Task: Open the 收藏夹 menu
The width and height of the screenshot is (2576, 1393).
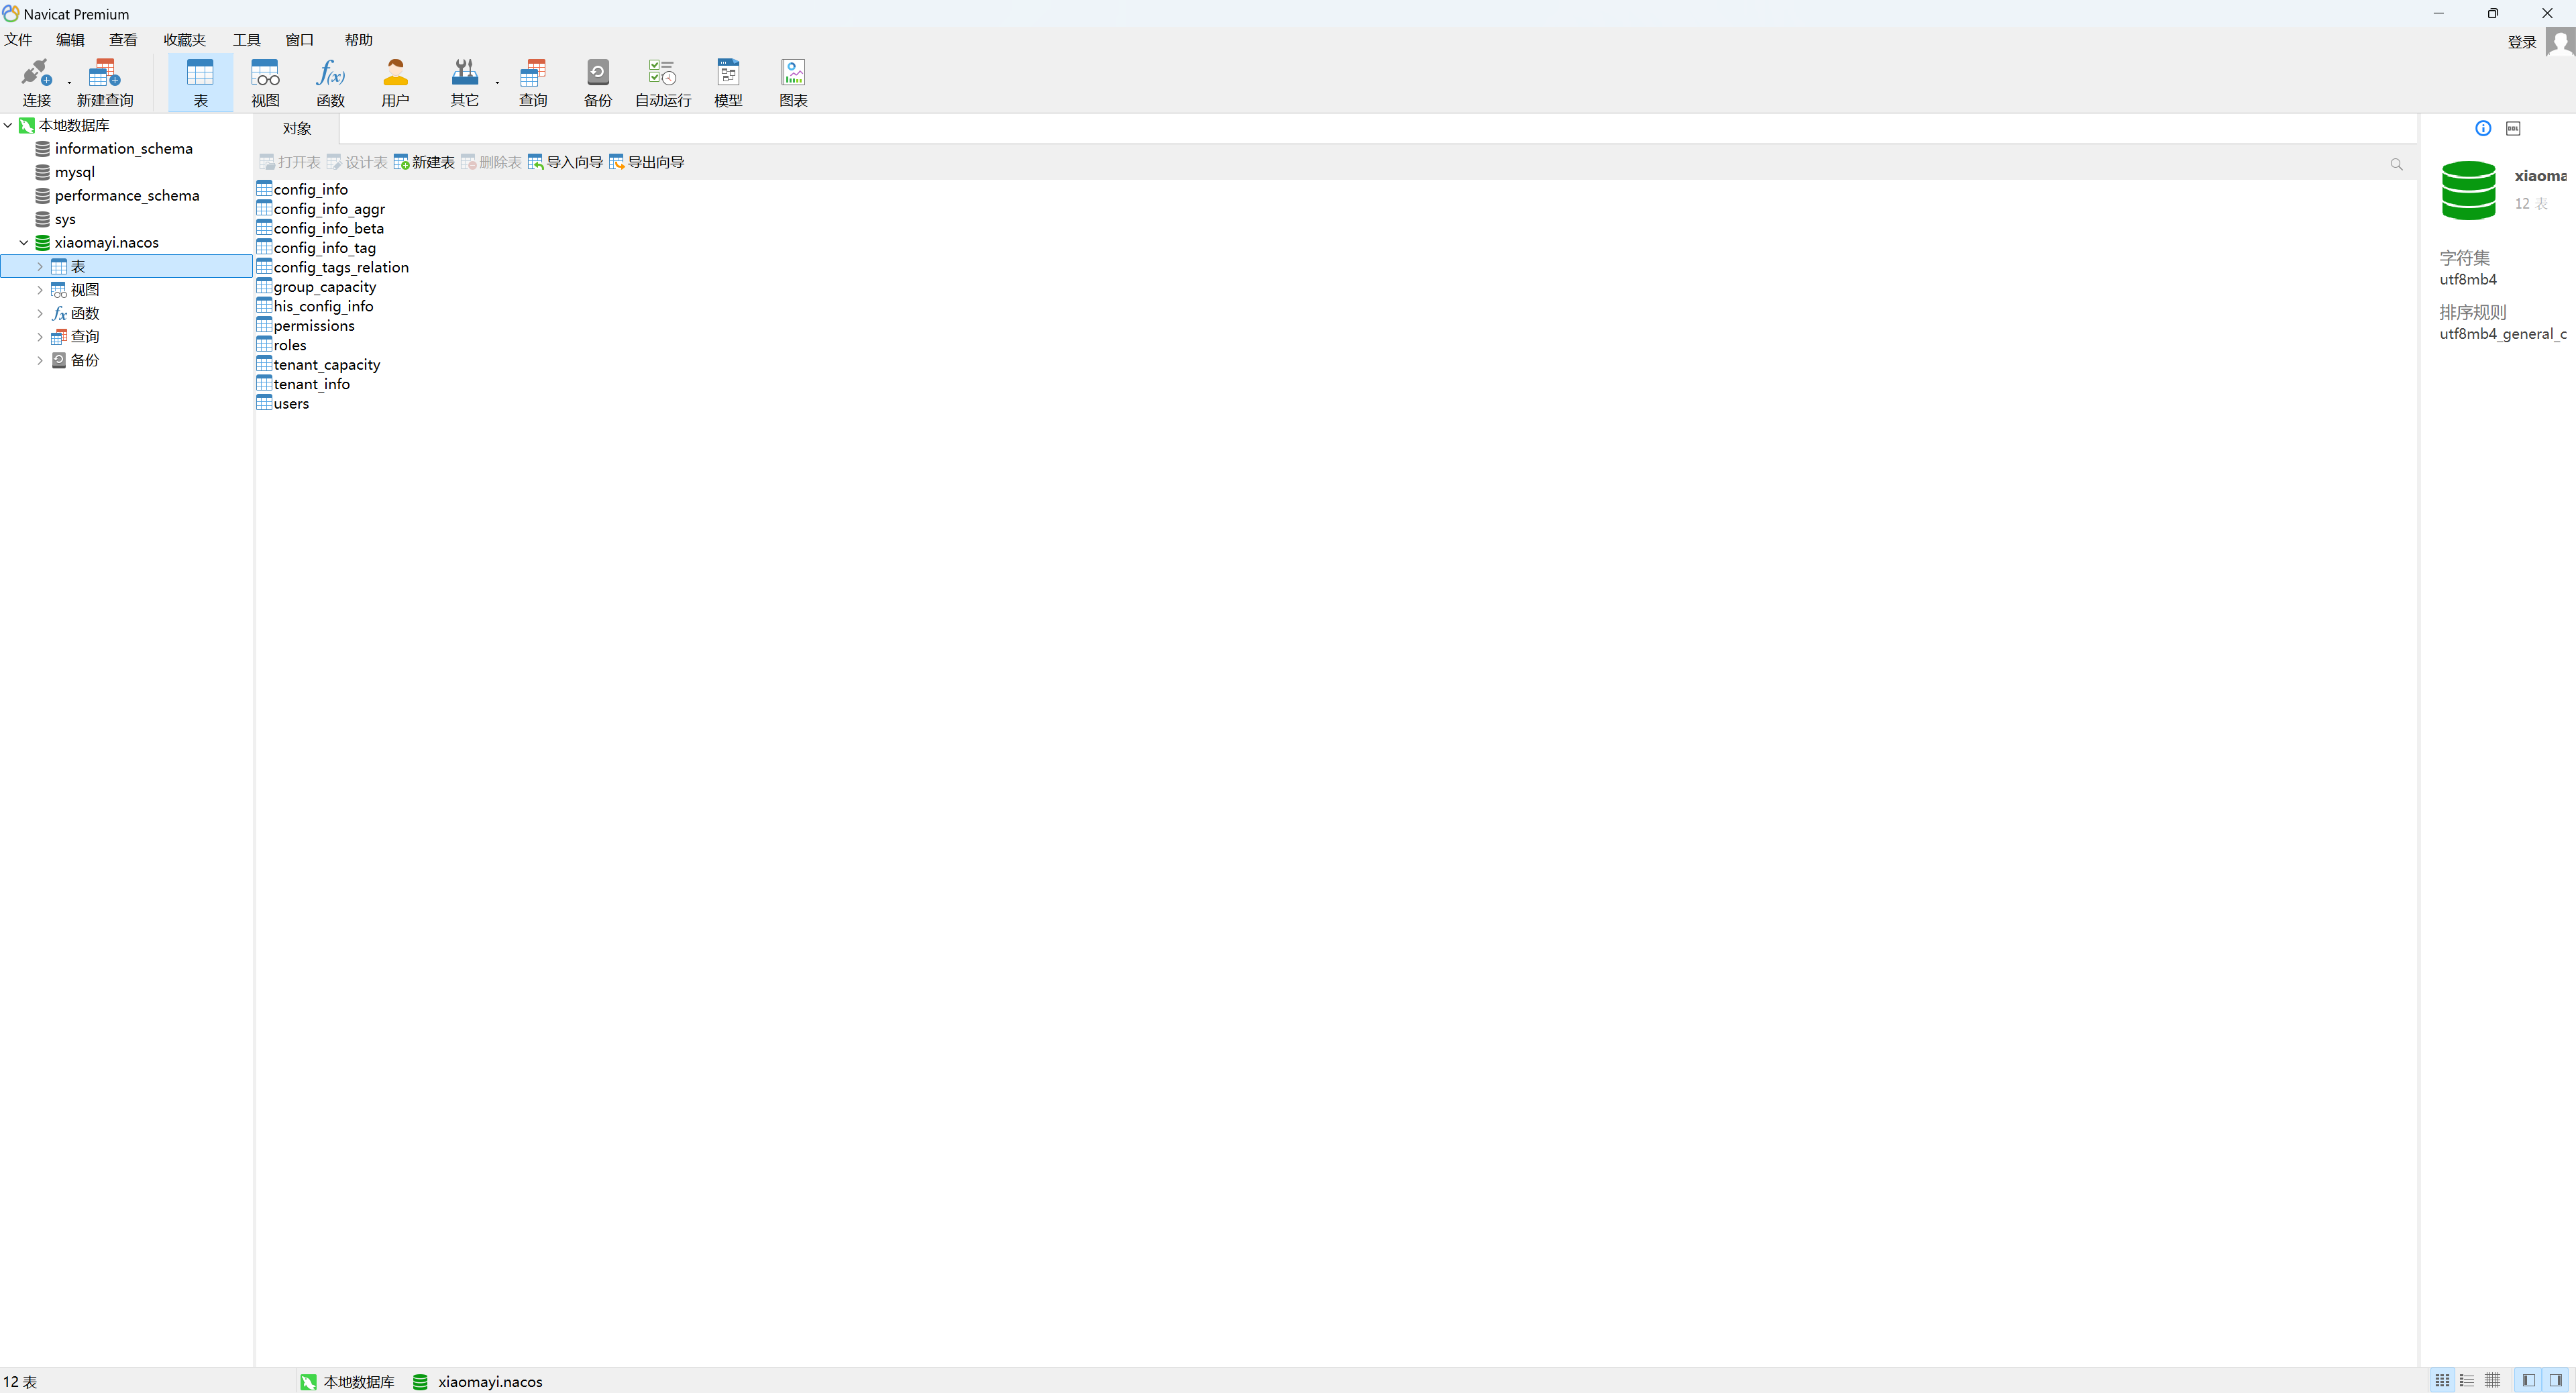Action: click(184, 40)
